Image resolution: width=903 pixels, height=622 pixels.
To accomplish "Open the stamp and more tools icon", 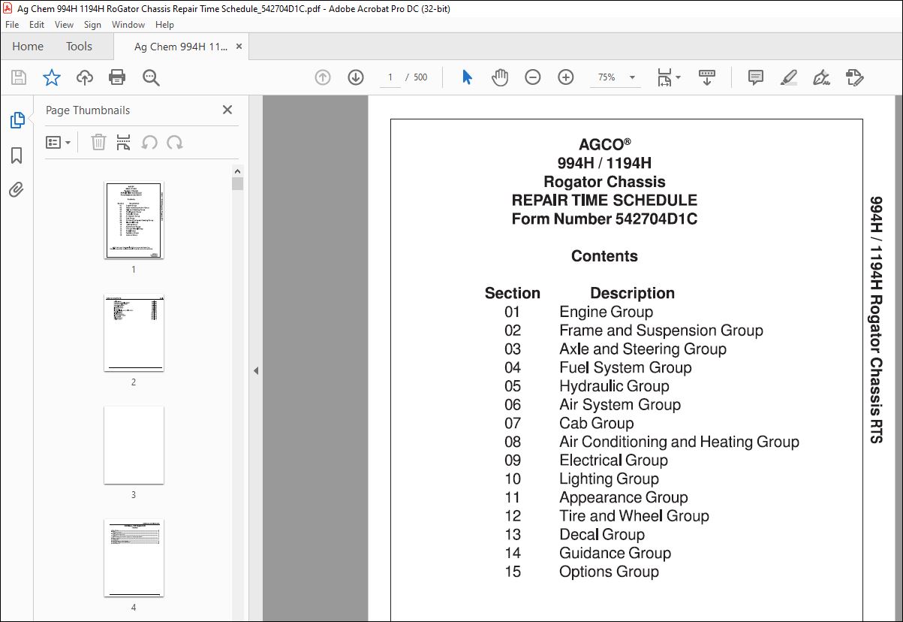I will tap(855, 77).
